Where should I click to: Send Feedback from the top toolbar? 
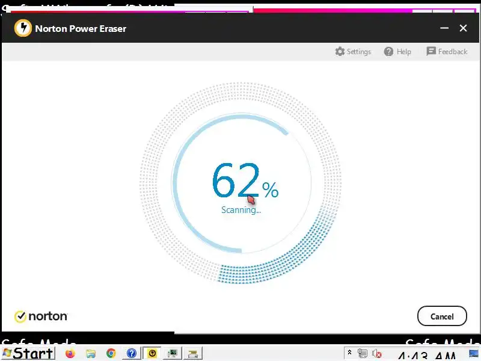(447, 51)
